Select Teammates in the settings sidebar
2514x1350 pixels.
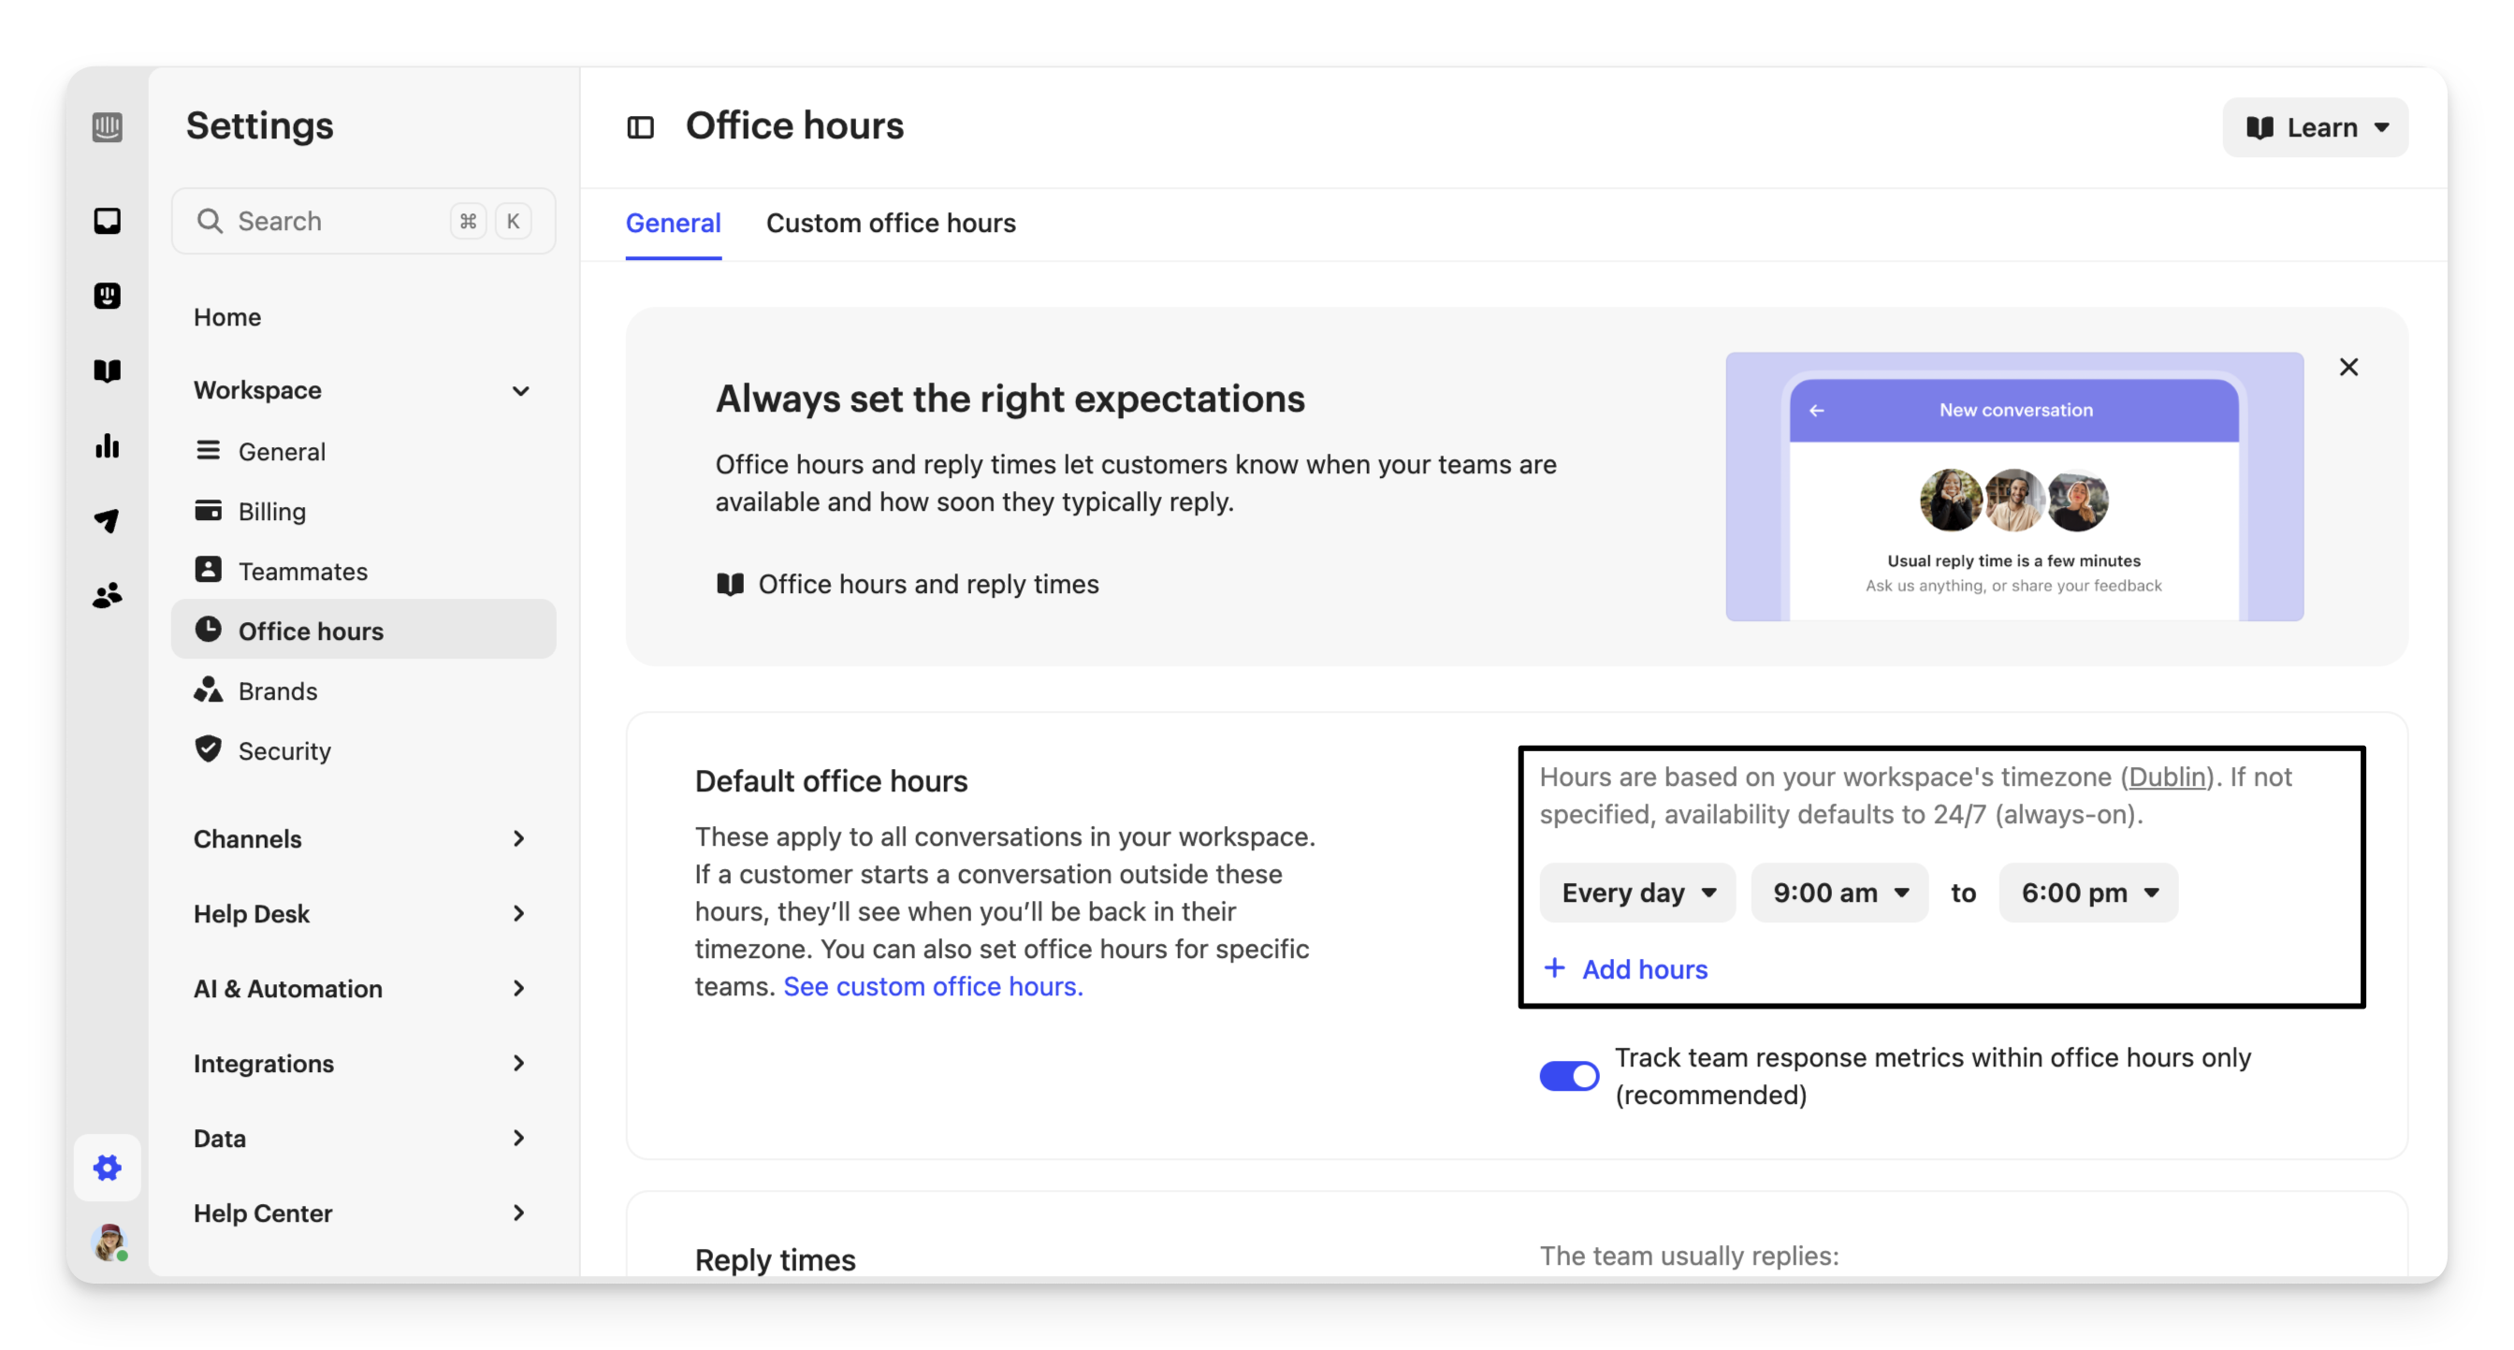302,571
